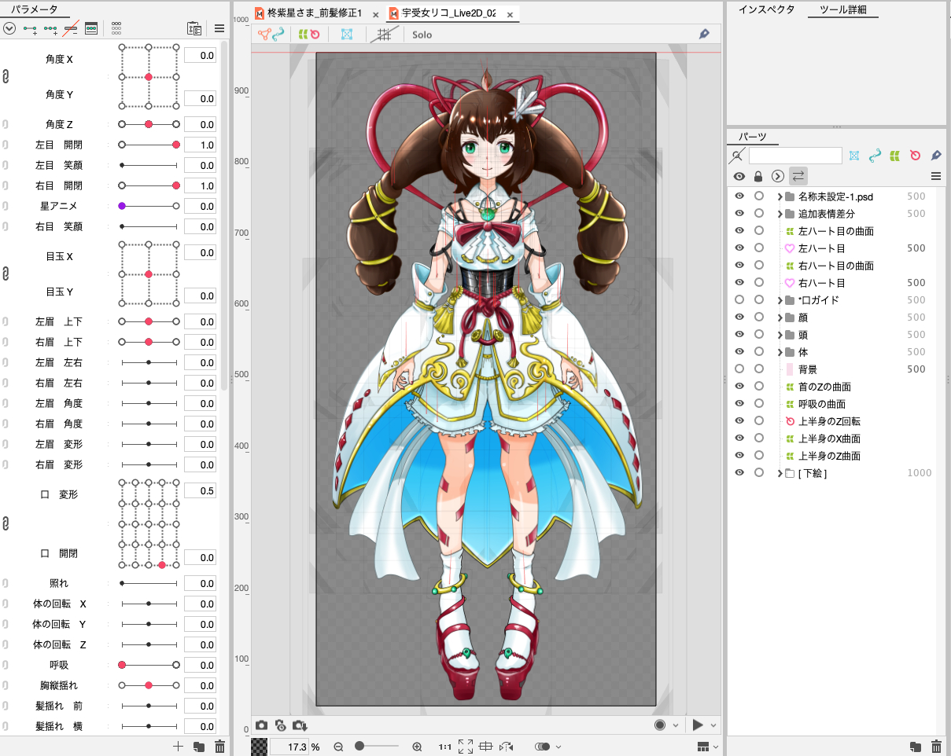The image size is (951, 756).
Task: Toggle visibility of *口ガイド folder
Action: 739,300
